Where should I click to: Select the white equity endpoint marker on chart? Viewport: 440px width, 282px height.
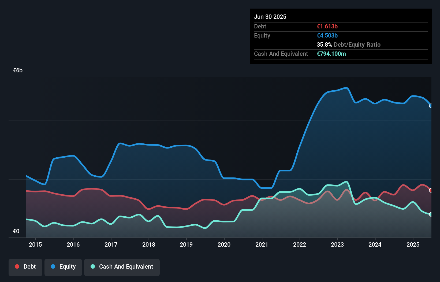[x=431, y=106]
